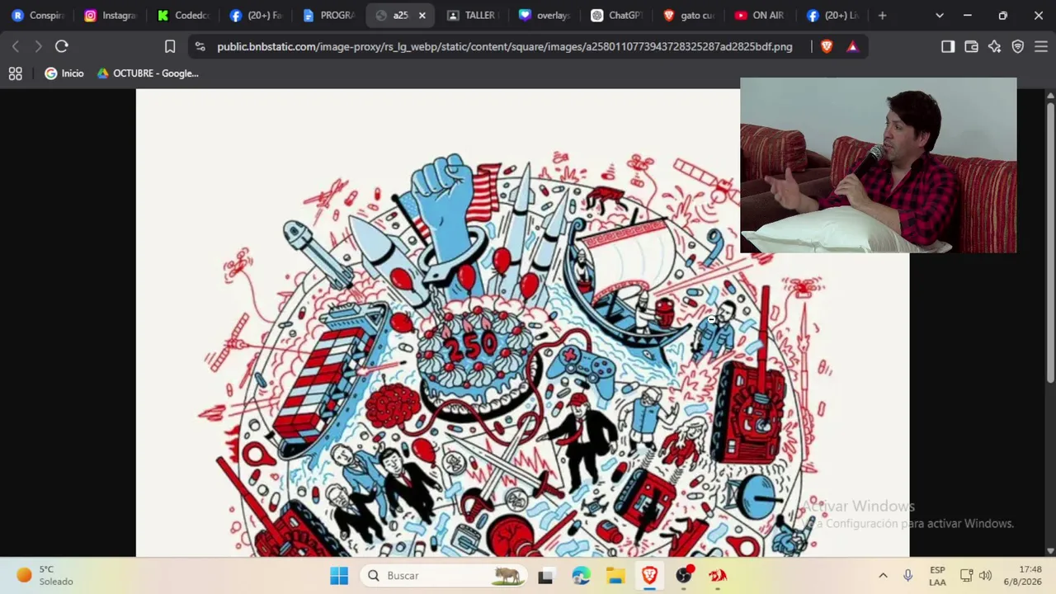The height and width of the screenshot is (594, 1056).
Task: Open the red dragon app taskbar icon
Action: (x=718, y=575)
